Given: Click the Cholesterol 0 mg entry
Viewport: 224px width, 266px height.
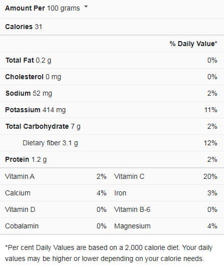Looking at the screenshot, I should 33,77.
